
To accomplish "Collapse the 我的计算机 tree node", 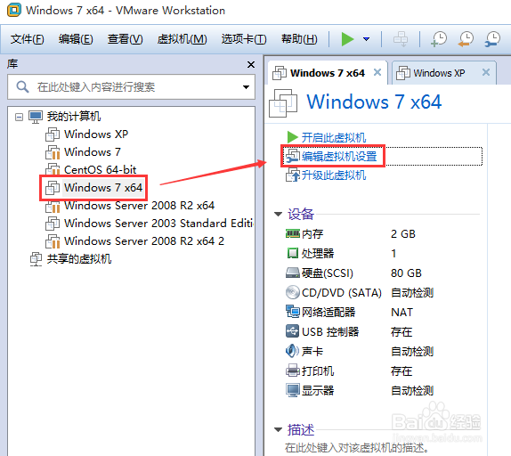I will pos(20,117).
